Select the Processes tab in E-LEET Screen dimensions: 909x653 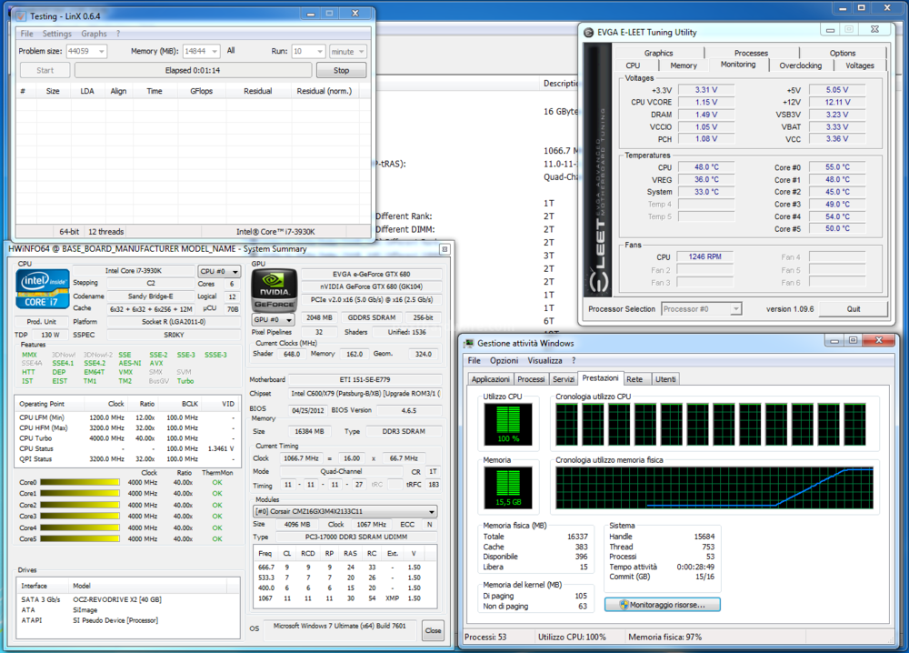(752, 53)
